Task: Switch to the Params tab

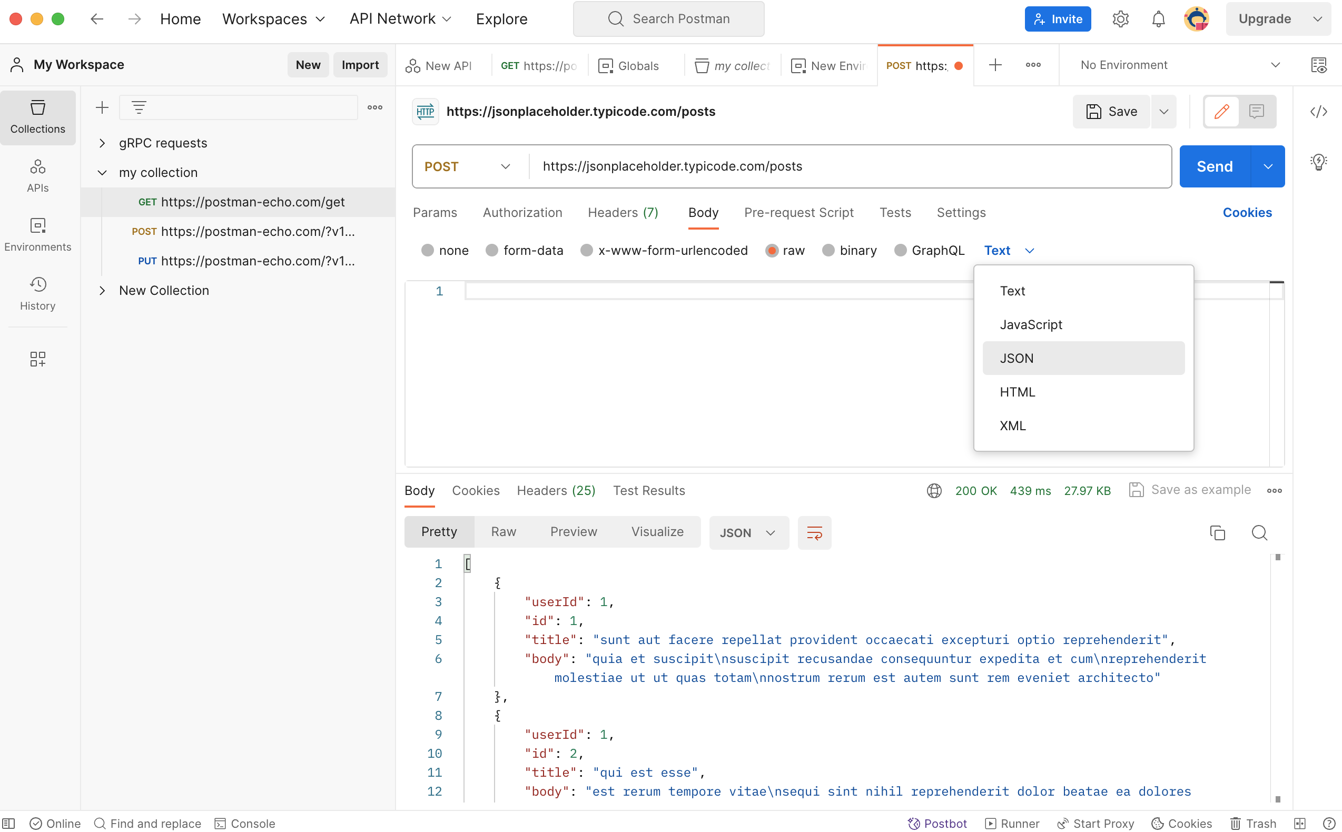Action: point(435,213)
